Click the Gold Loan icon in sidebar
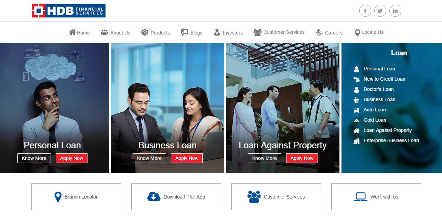442x219 pixels. (x=357, y=120)
